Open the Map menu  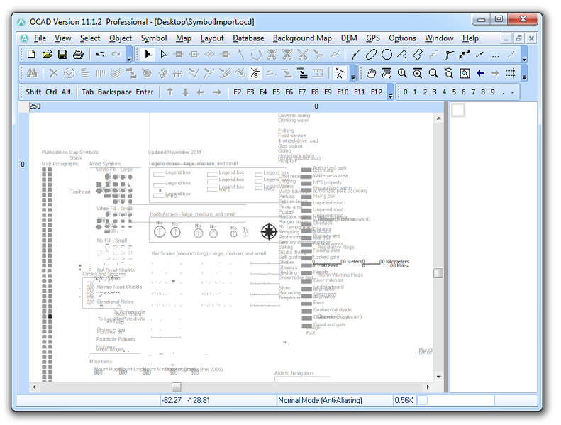click(184, 38)
